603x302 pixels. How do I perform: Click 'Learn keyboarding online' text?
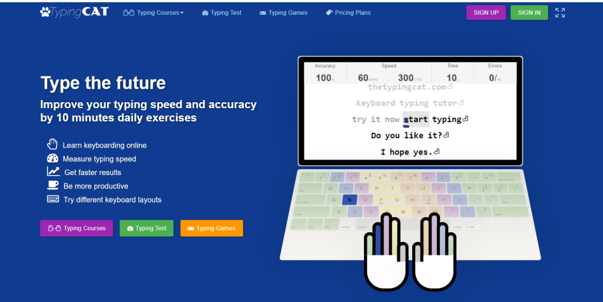click(x=105, y=146)
